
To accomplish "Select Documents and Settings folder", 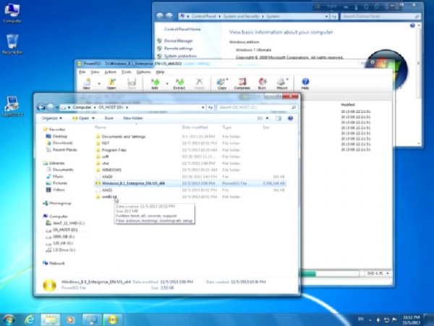I will click(124, 137).
